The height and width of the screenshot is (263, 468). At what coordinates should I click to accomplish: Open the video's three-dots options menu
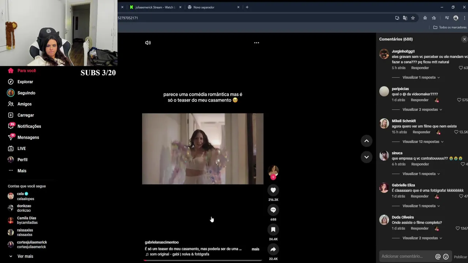coord(257,43)
